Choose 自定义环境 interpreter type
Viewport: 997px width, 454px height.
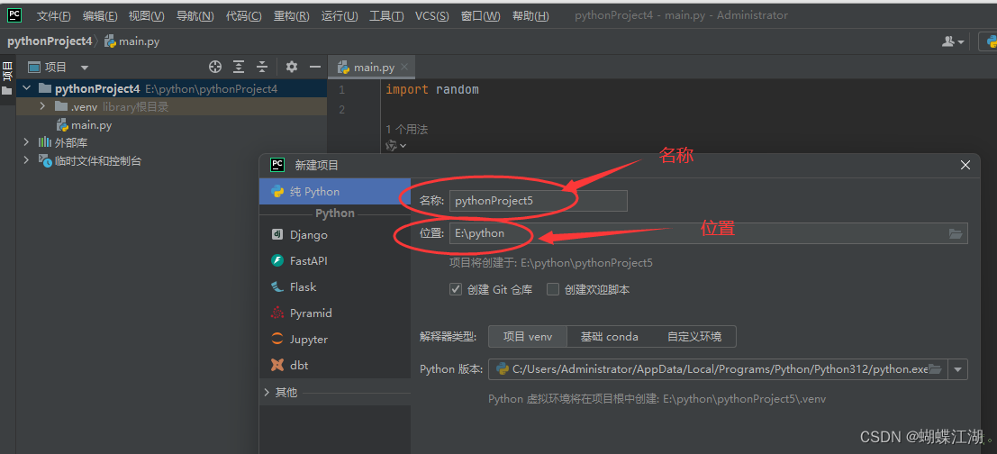pyautogui.click(x=694, y=336)
